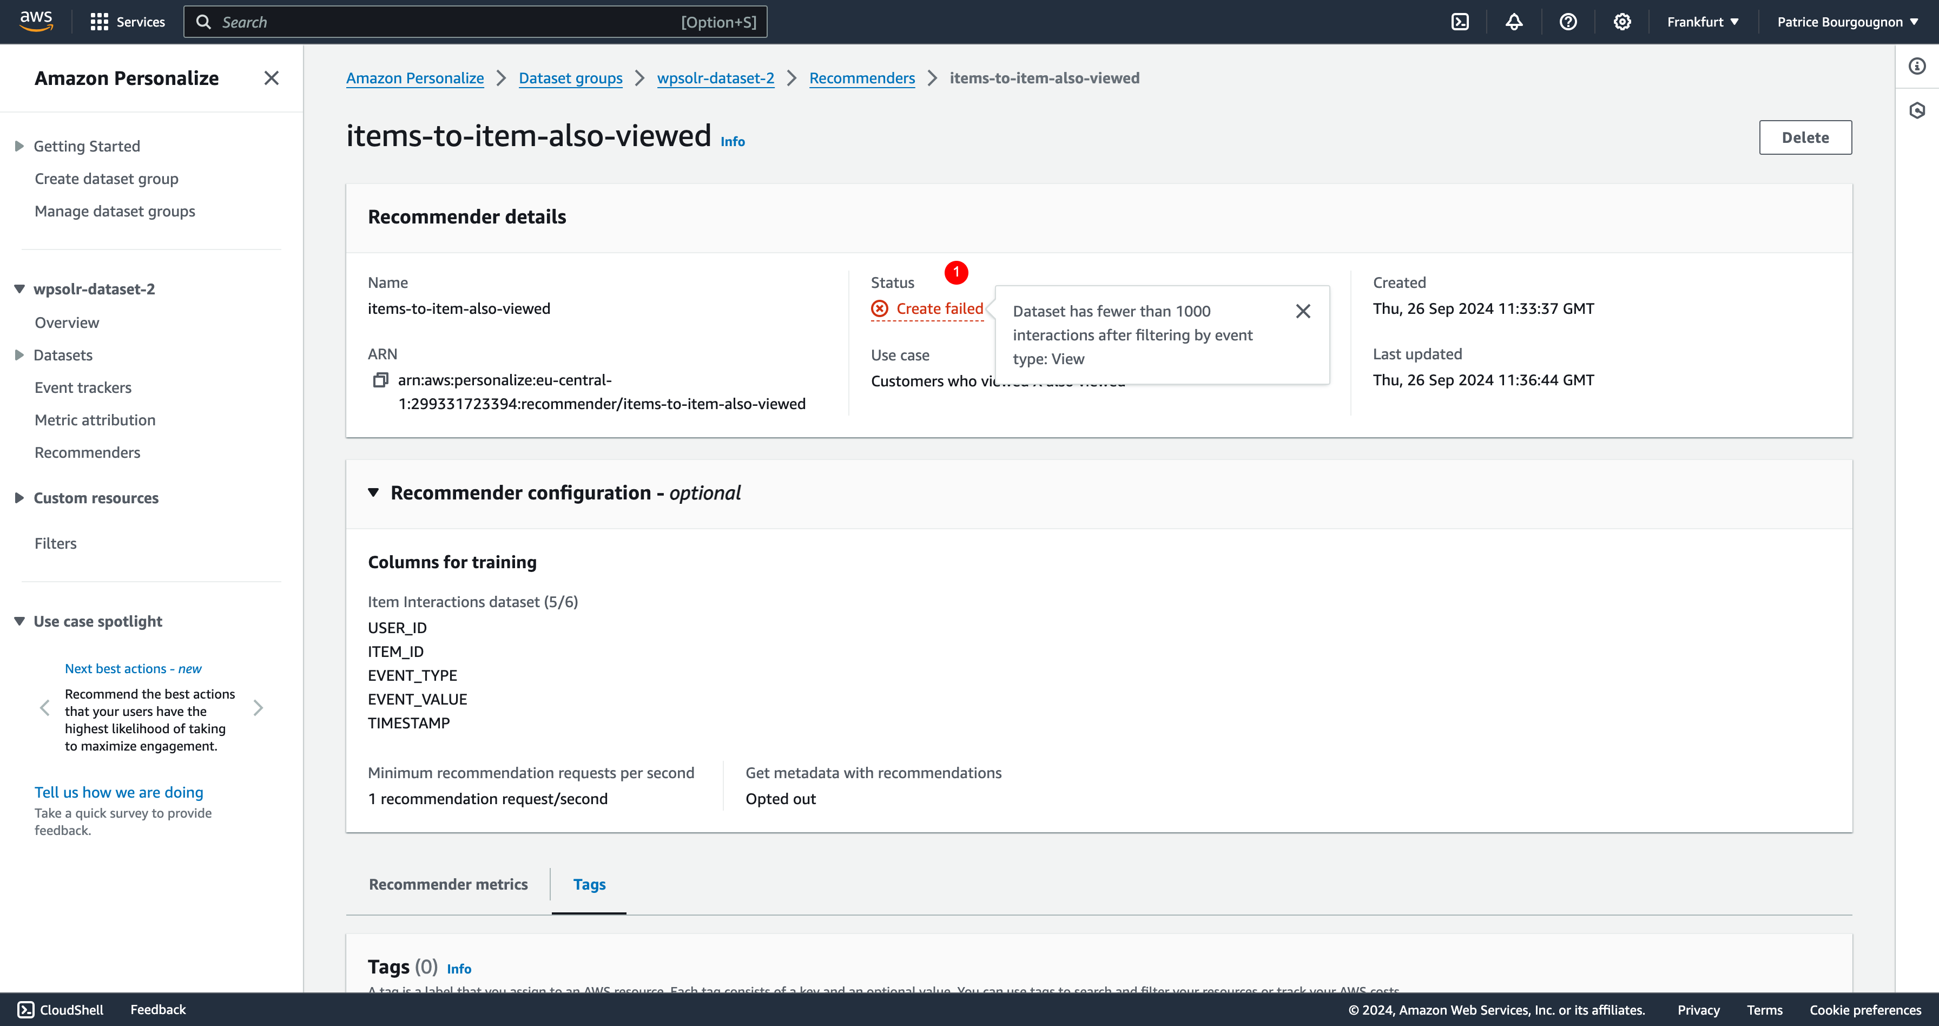The height and width of the screenshot is (1026, 1939).
Task: Show previous use case spotlight card
Action: [44, 708]
